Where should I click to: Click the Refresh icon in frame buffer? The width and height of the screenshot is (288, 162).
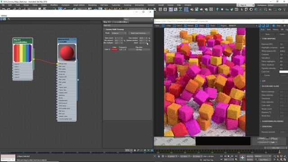point(185,26)
